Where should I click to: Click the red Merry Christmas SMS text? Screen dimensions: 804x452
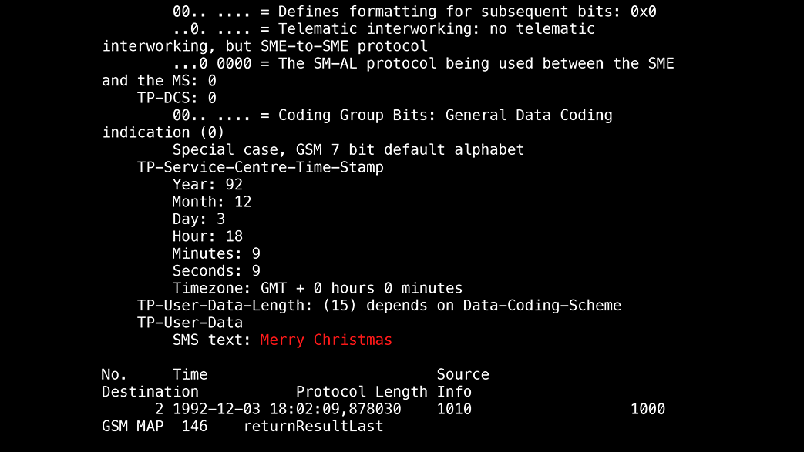tap(325, 340)
